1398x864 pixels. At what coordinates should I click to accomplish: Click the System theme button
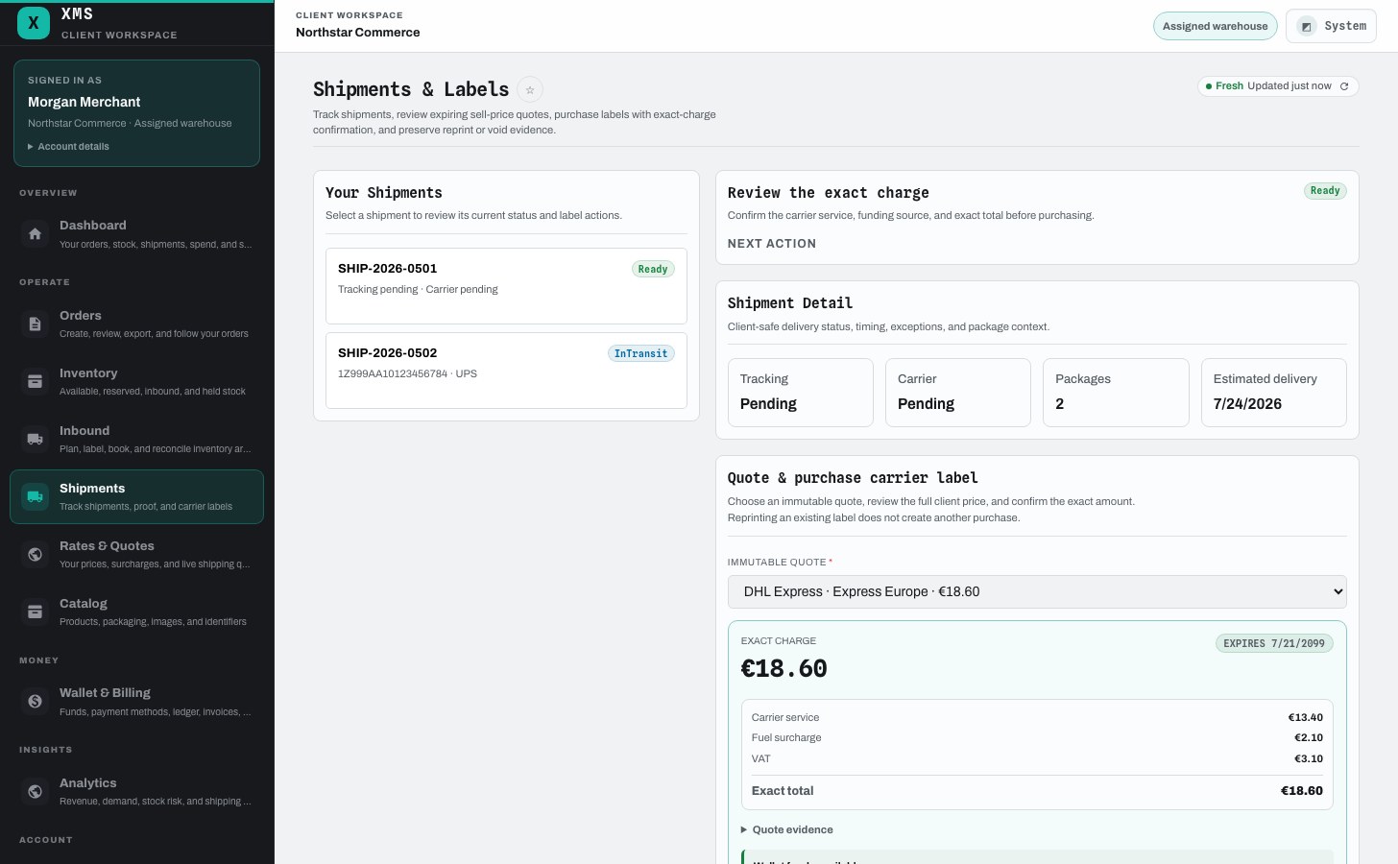(x=1331, y=26)
